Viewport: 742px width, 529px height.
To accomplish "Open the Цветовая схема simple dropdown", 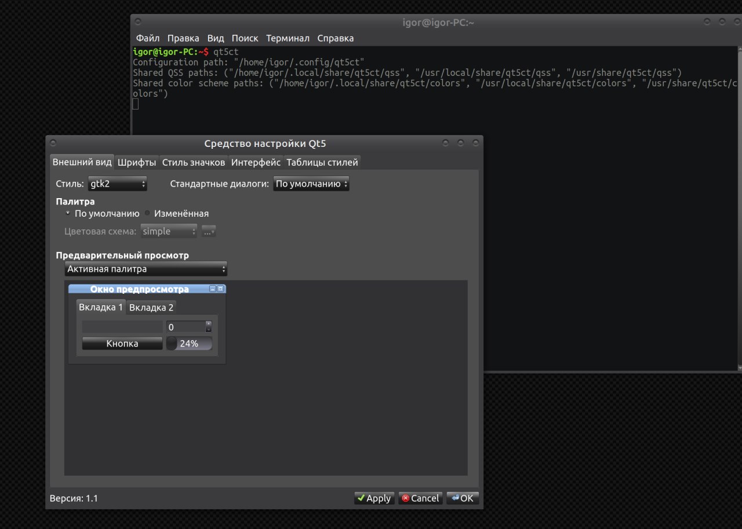I will coord(169,231).
